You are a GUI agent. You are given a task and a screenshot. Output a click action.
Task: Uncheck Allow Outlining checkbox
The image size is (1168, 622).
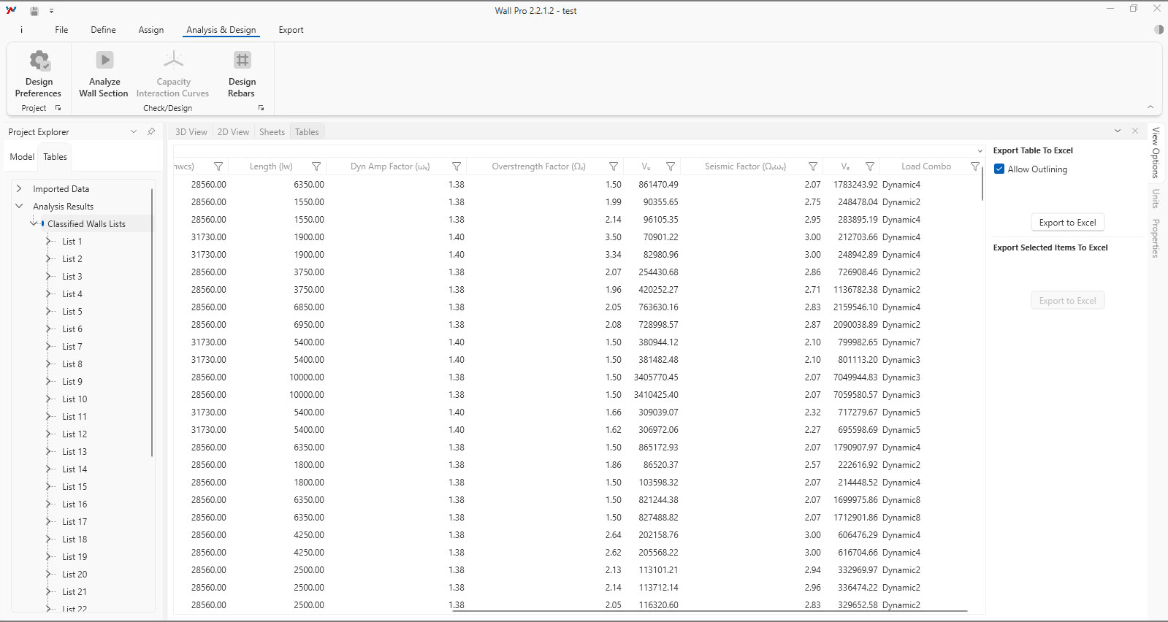point(999,169)
